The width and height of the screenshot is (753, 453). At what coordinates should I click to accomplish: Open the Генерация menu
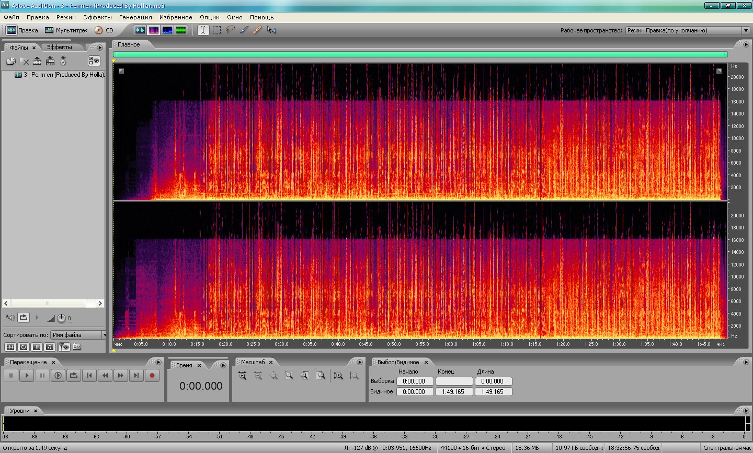tap(135, 17)
